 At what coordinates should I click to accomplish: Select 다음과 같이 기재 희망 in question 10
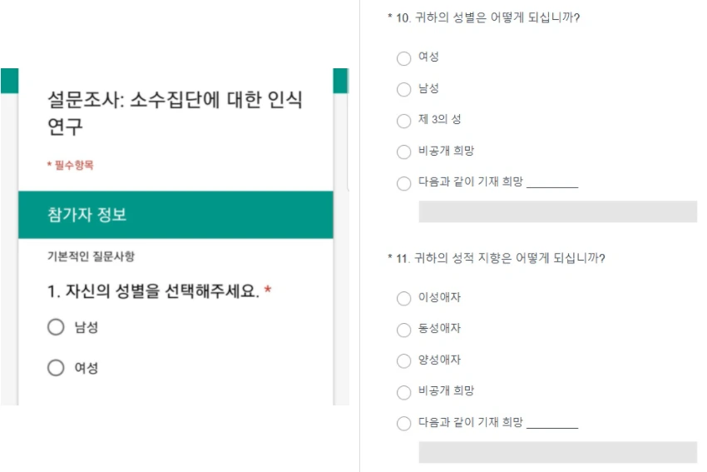pyautogui.click(x=403, y=183)
